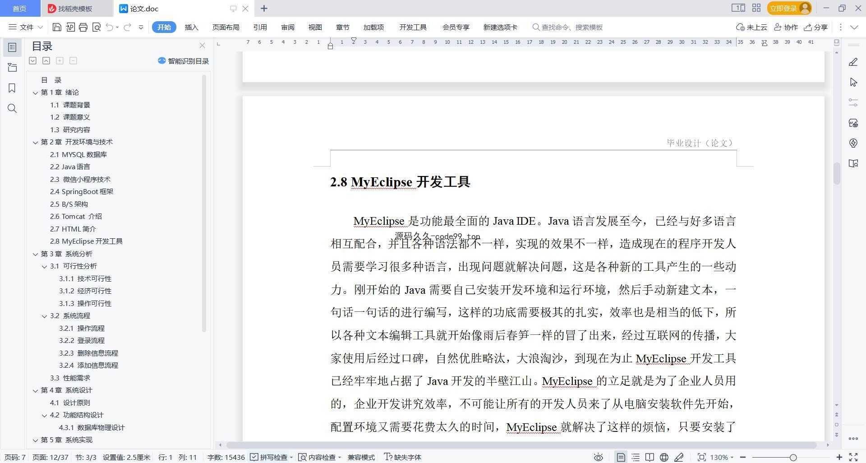The width and height of the screenshot is (866, 463).
Task: Click 立即登录 login button
Action: tap(789, 8)
